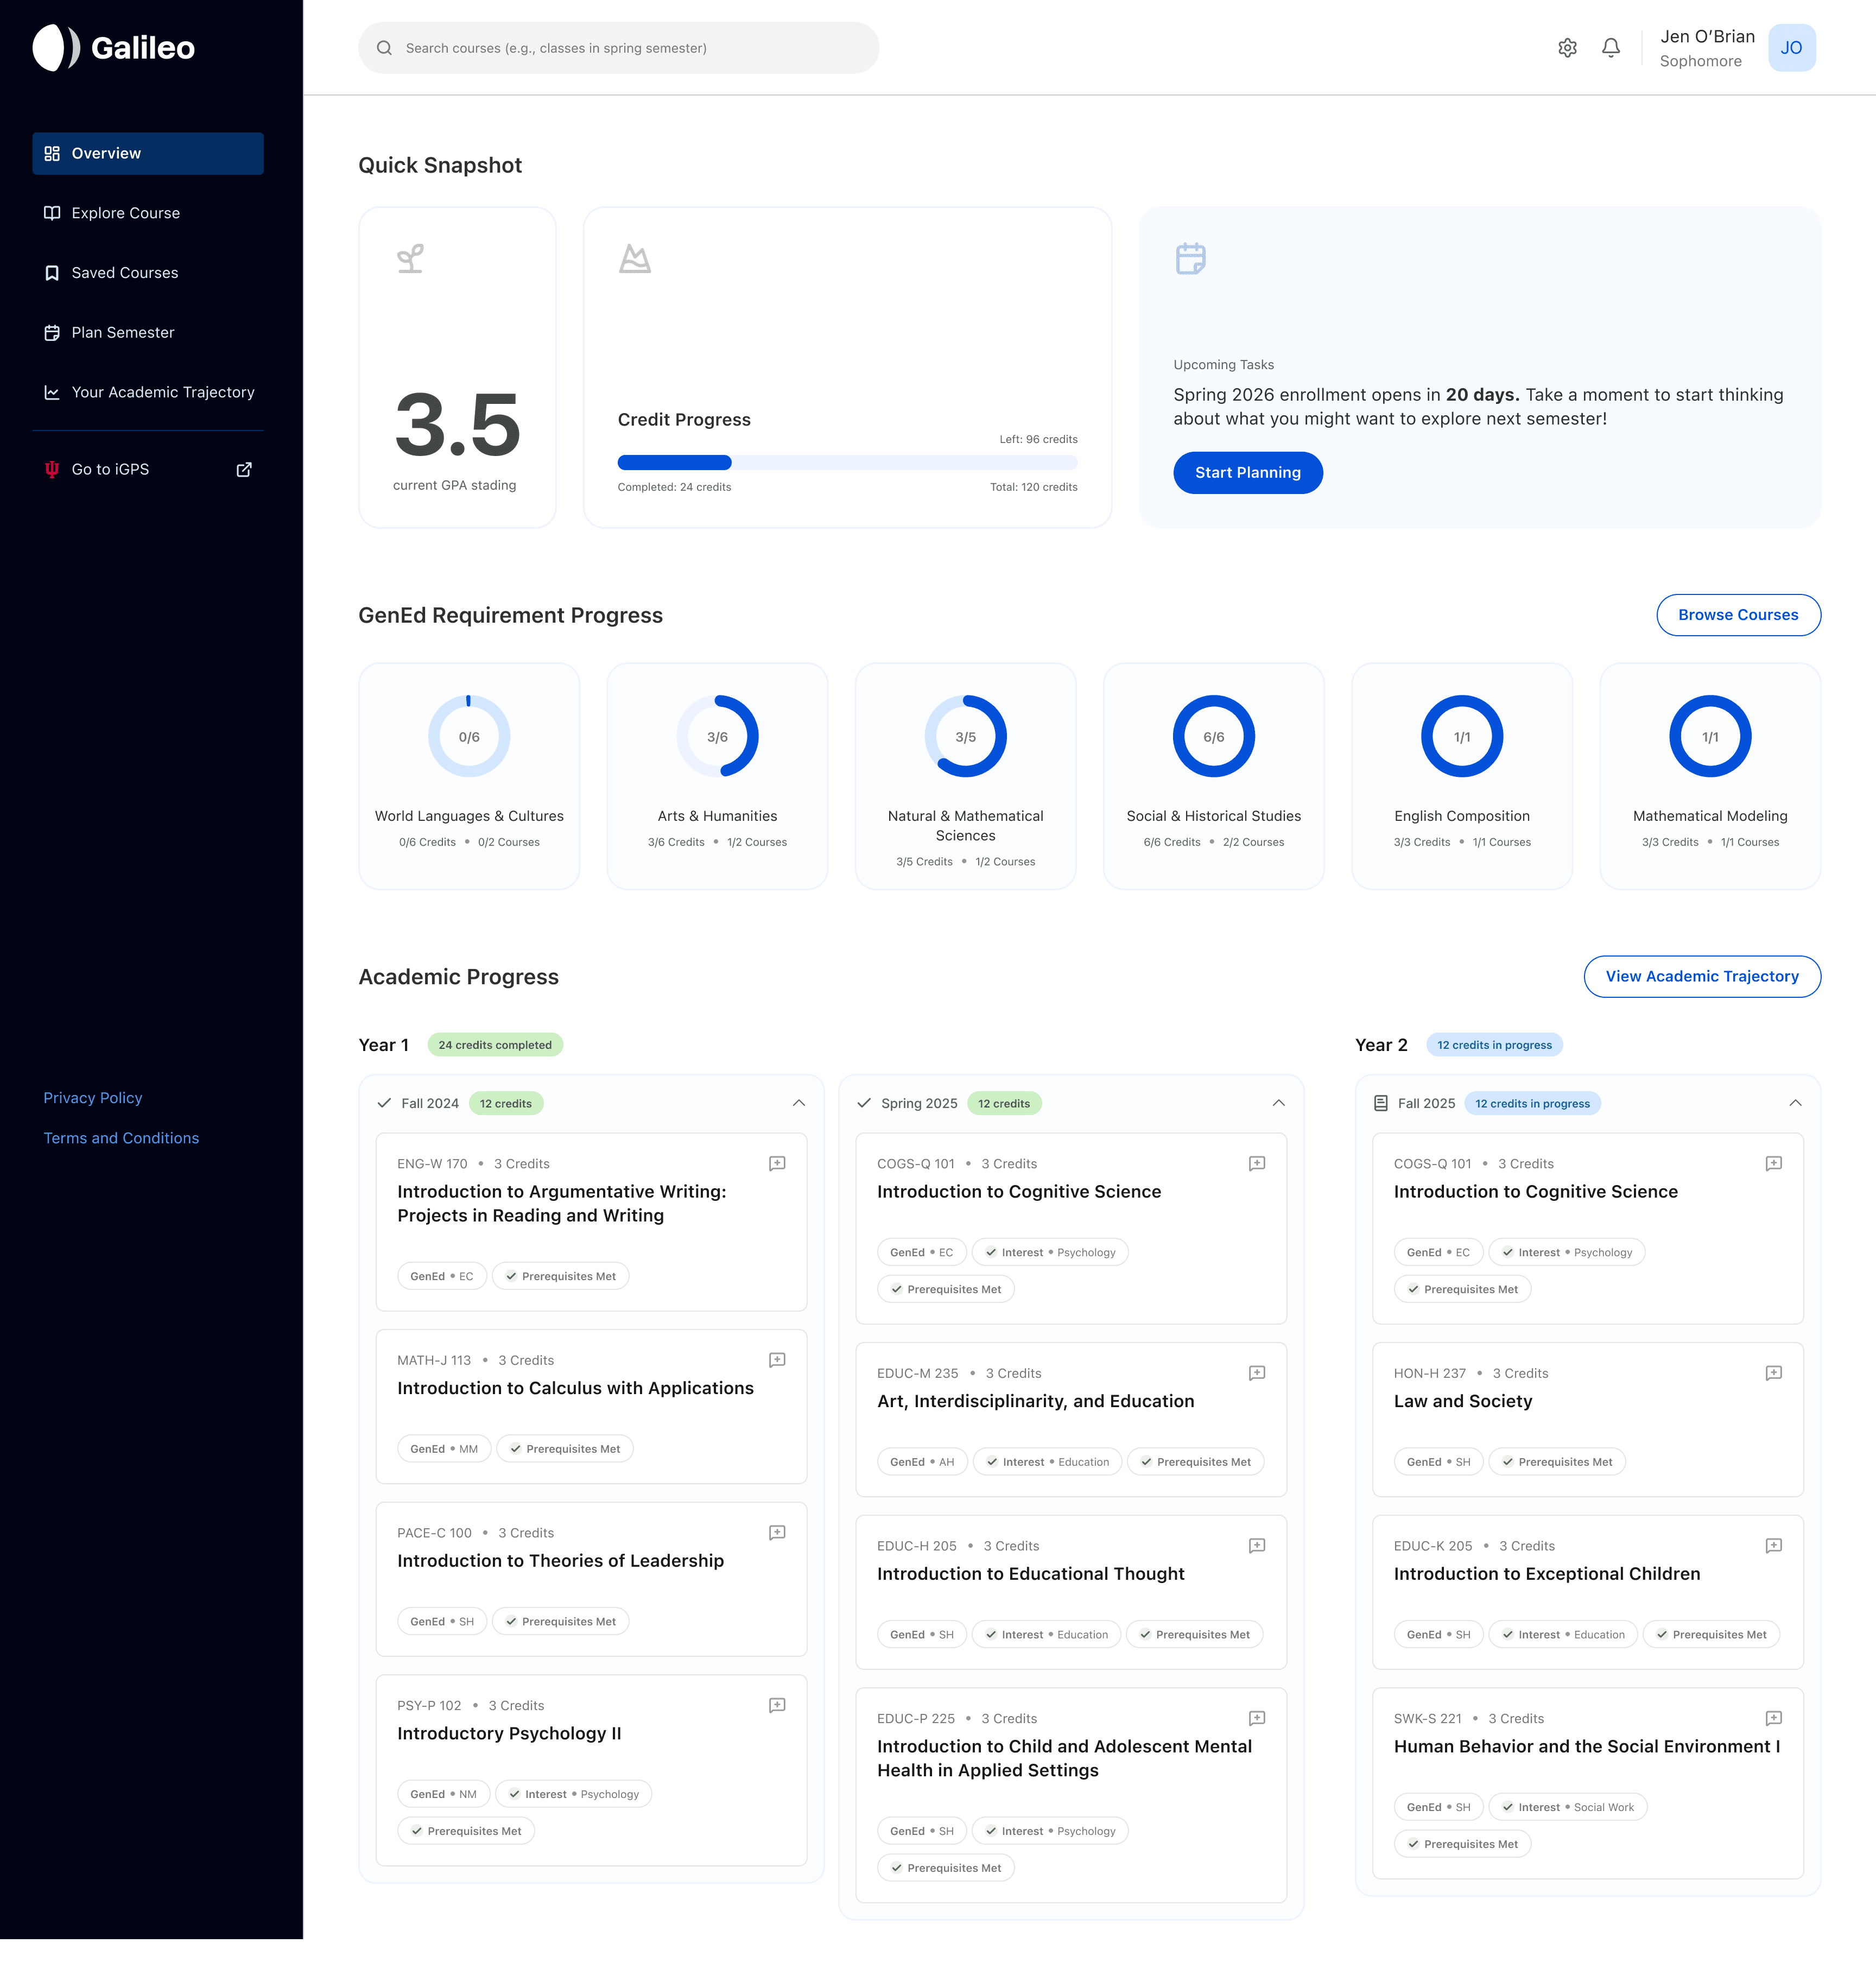Image resolution: width=1876 pixels, height=1975 pixels.
Task: Open the settings gear icon
Action: pos(1567,48)
